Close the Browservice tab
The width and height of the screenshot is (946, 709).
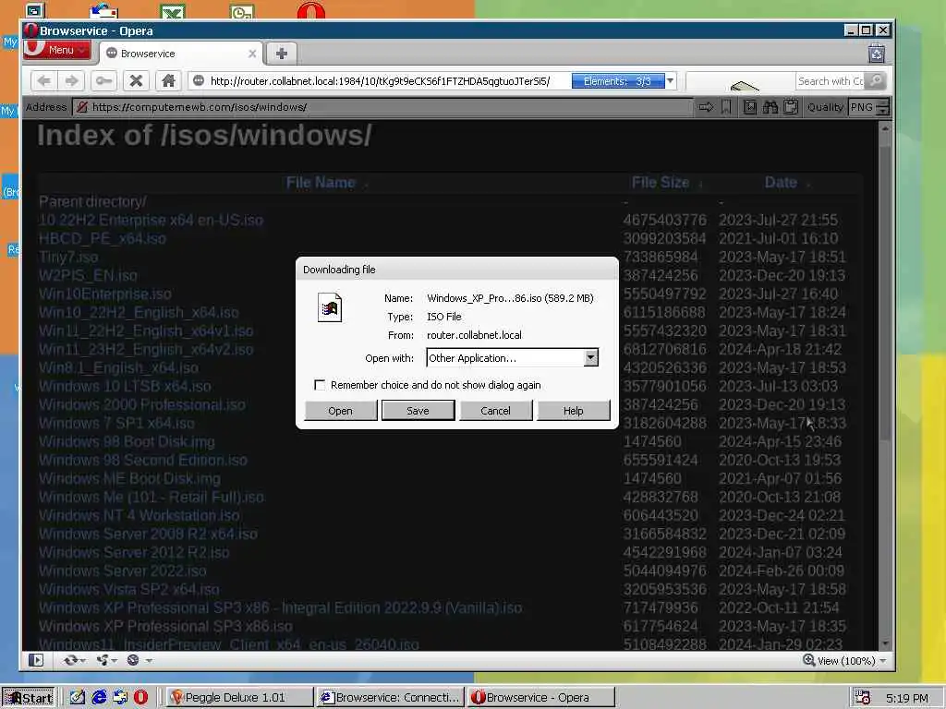coord(252,54)
